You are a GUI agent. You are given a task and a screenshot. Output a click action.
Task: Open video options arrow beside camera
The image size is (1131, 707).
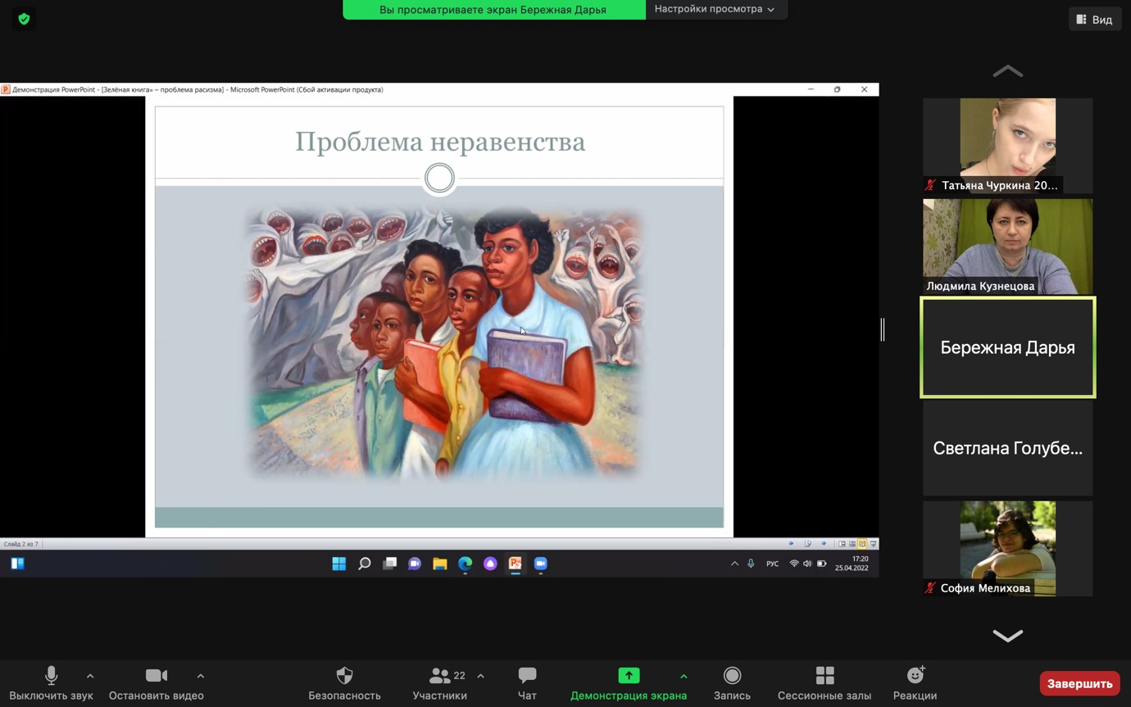201,676
